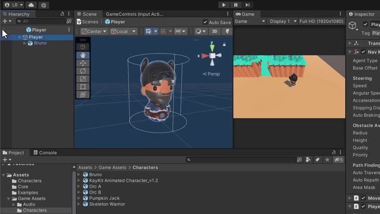Open the Display 1 dropdown
Screen dimensions: 380x214
[x=283, y=21]
